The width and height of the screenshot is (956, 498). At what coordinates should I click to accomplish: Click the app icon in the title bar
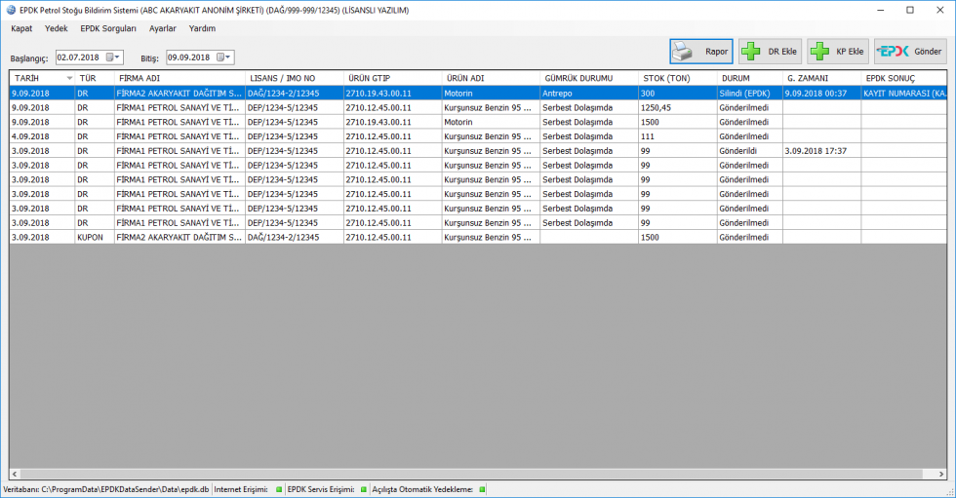pos(11,10)
